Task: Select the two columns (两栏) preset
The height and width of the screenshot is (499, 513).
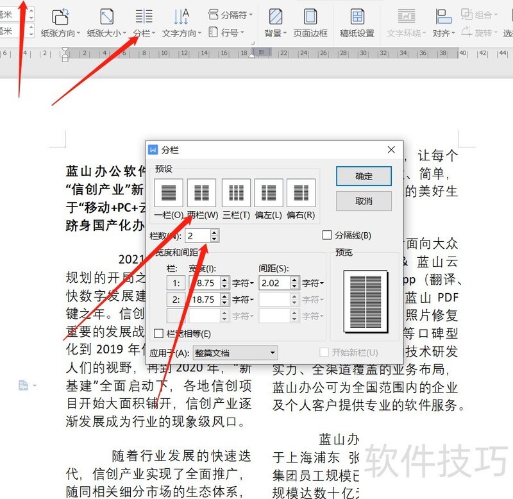Action: (x=201, y=192)
